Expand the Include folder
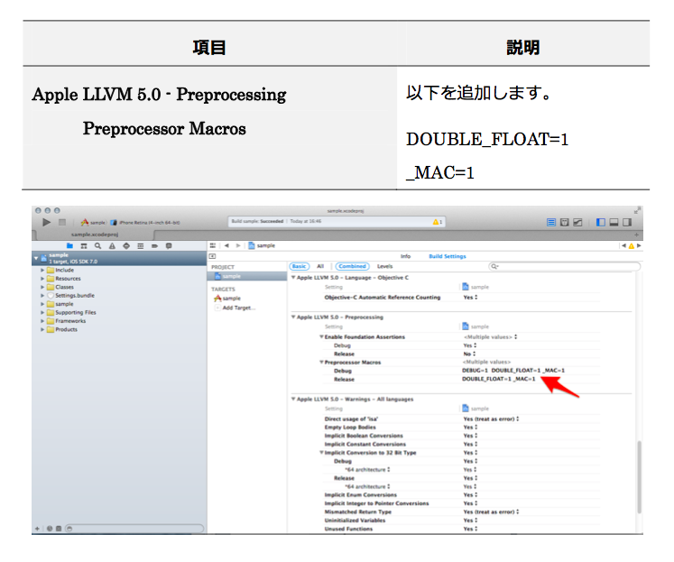The image size is (674, 562). point(42,271)
